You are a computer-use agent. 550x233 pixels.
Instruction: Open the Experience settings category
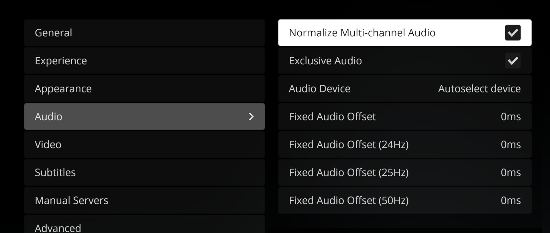pos(144,61)
